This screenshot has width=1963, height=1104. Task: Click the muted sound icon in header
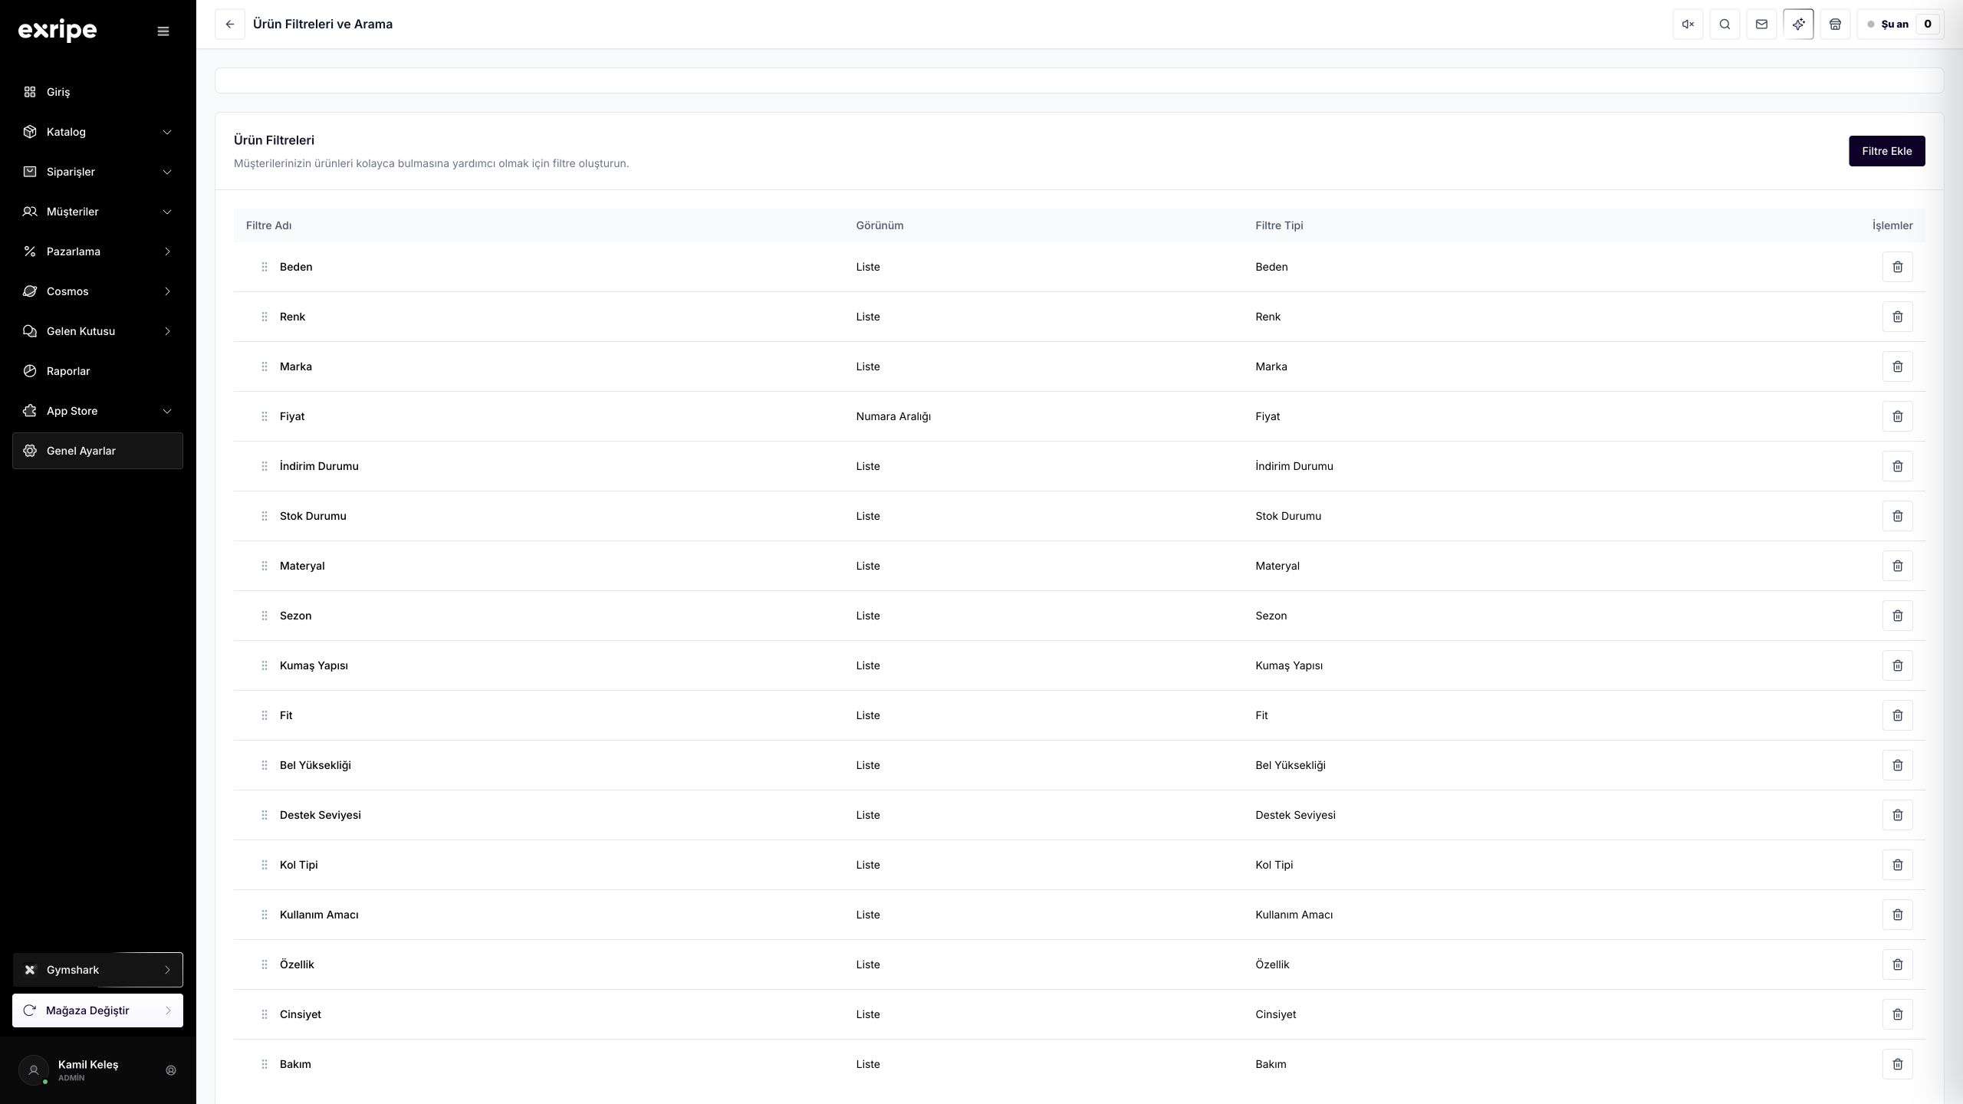point(1688,25)
